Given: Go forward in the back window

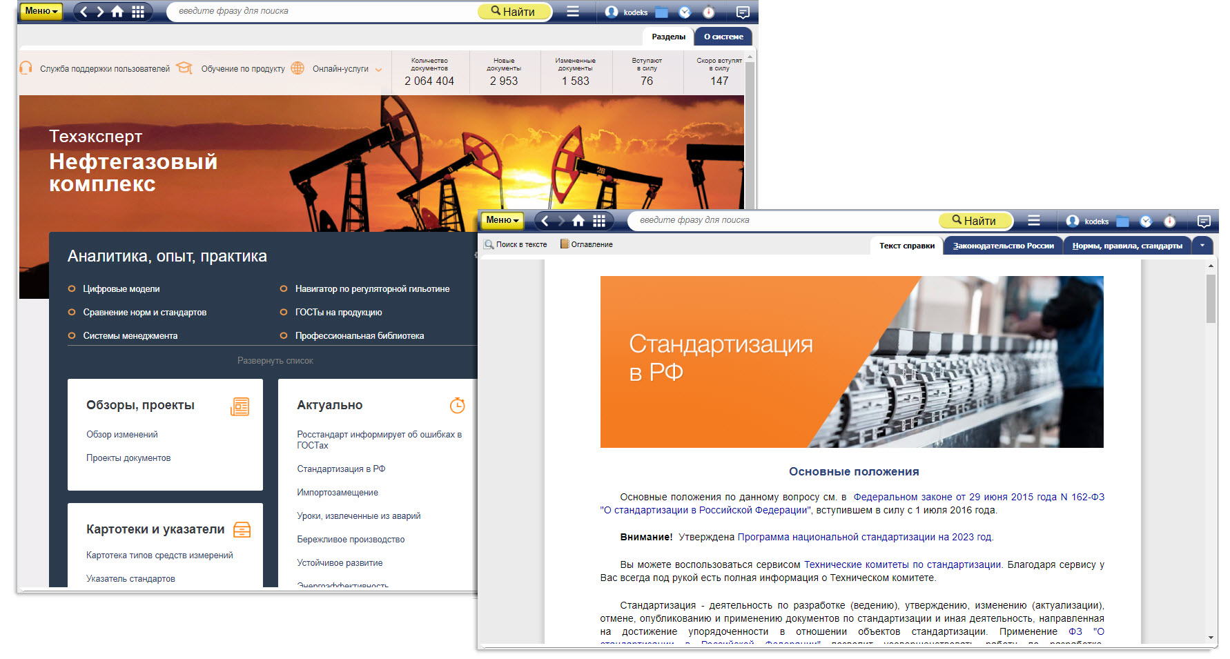Looking at the screenshot, I should pyautogui.click(x=101, y=12).
